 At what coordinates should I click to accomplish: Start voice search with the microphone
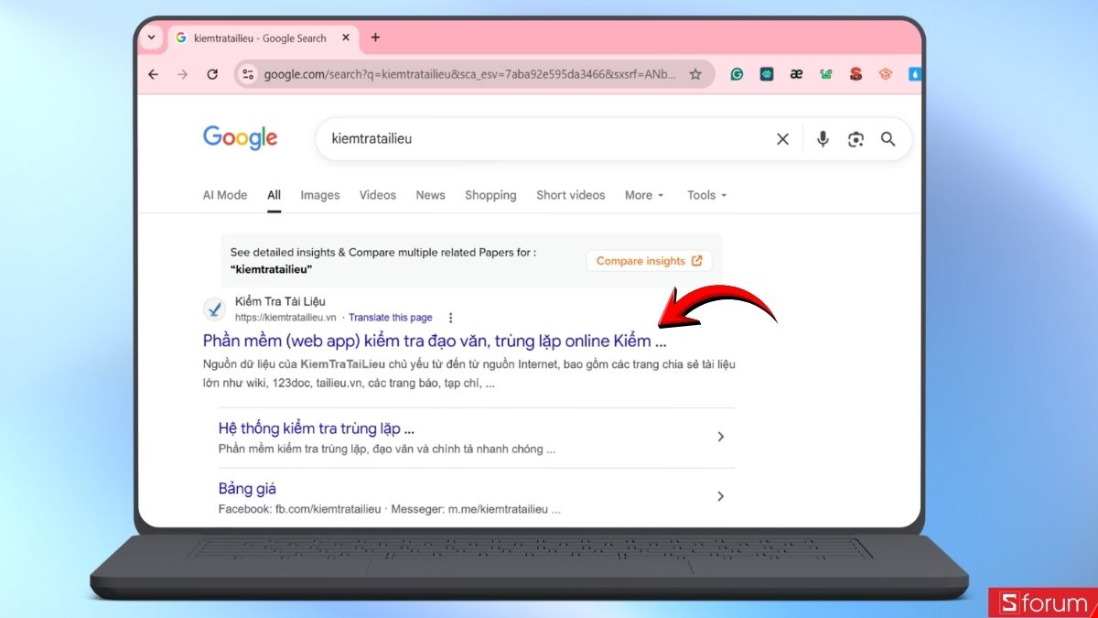point(823,139)
